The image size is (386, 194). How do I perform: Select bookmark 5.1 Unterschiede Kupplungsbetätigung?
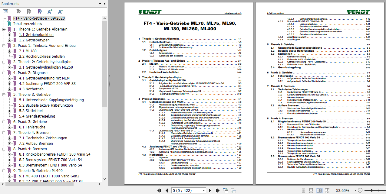tap(51, 100)
